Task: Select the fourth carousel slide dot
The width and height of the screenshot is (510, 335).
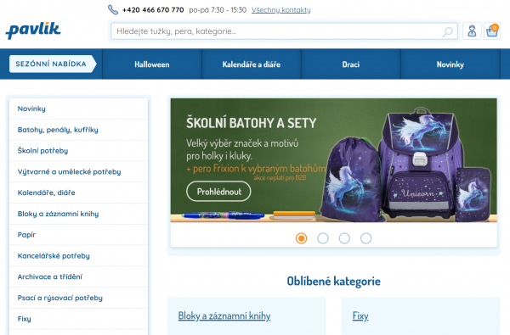Action: [365, 238]
